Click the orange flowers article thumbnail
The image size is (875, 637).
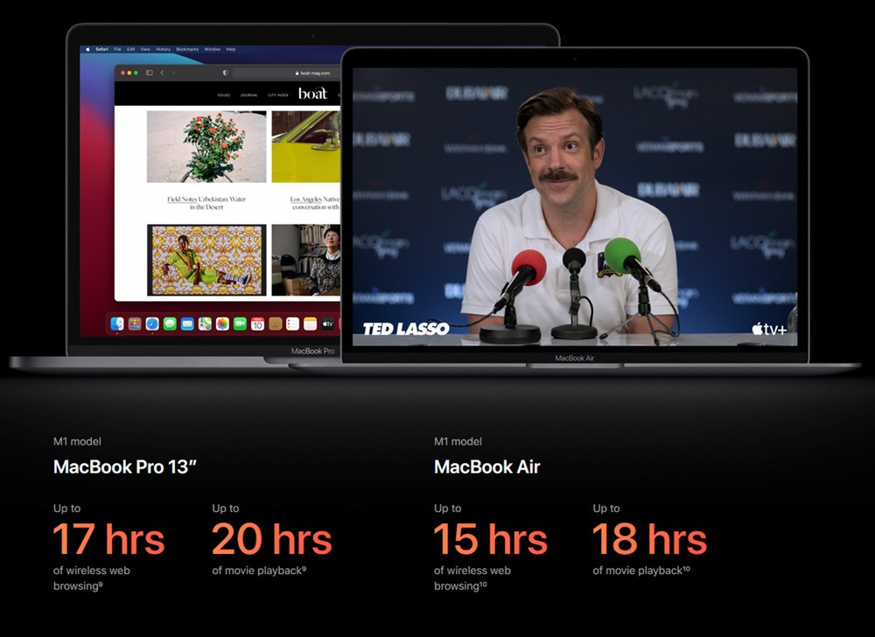click(x=206, y=146)
